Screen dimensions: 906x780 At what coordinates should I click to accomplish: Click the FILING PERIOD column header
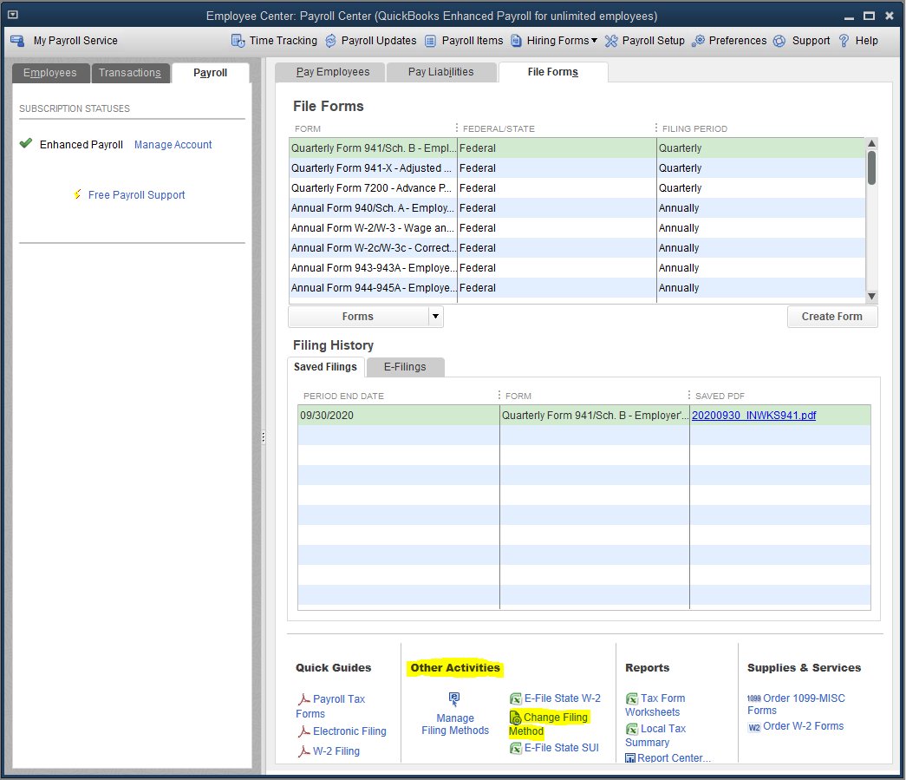[694, 128]
